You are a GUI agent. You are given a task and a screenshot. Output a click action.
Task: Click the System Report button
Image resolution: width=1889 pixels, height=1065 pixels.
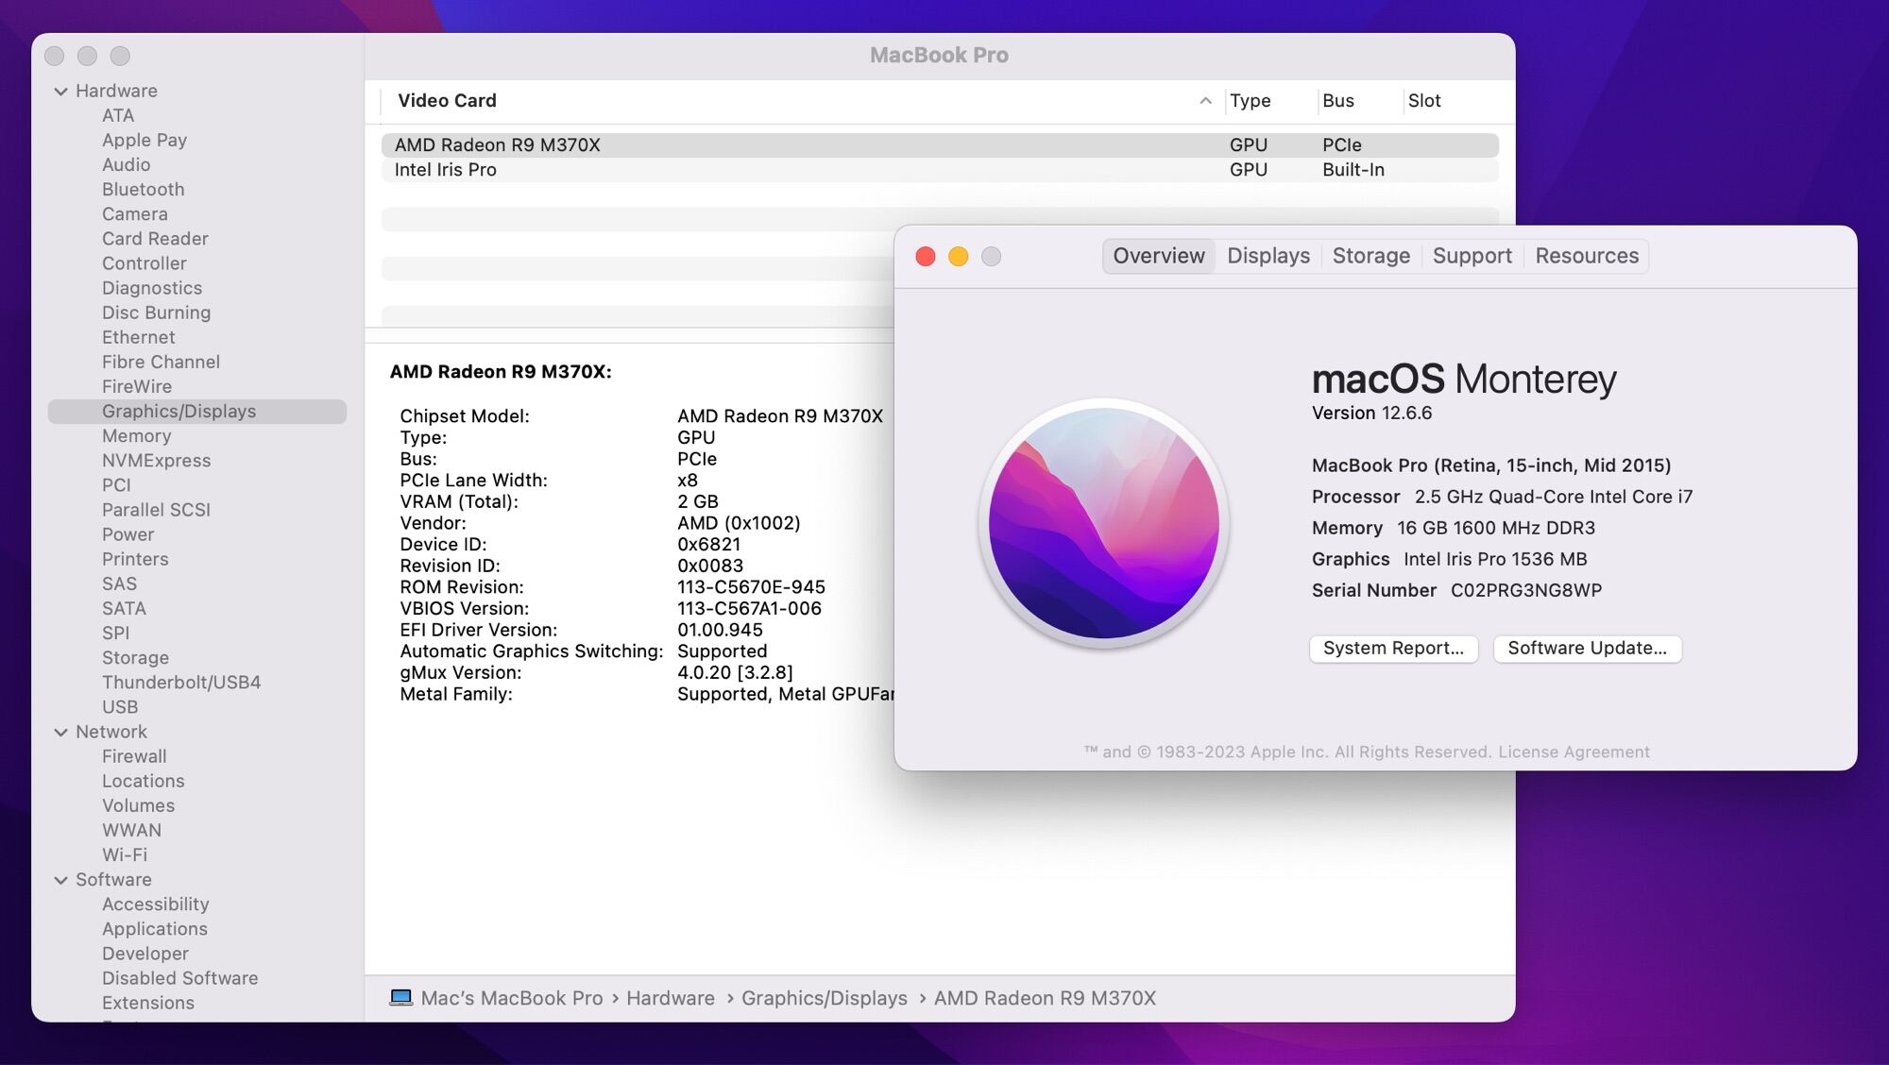tap(1393, 649)
